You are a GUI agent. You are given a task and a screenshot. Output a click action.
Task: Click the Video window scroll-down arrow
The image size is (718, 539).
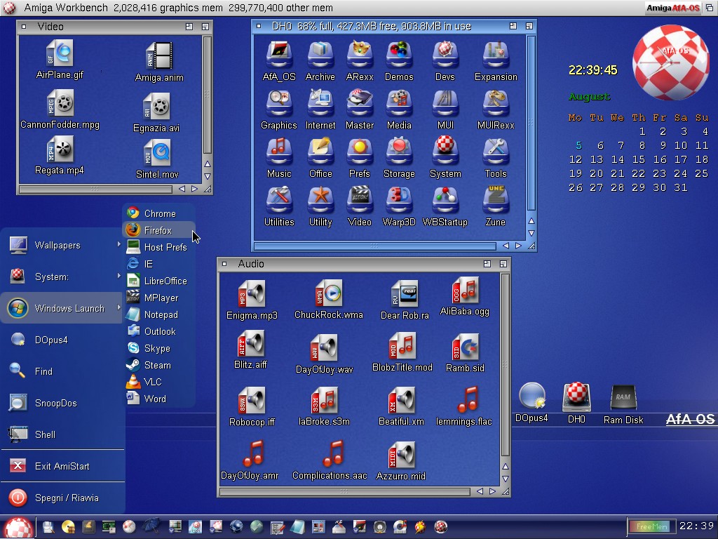208,176
